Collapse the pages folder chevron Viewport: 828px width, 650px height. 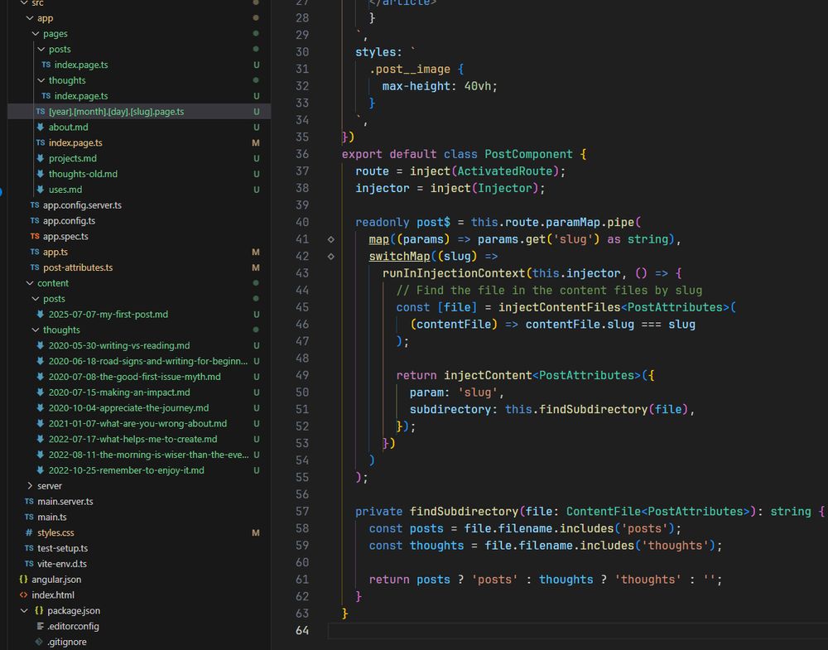[36, 34]
